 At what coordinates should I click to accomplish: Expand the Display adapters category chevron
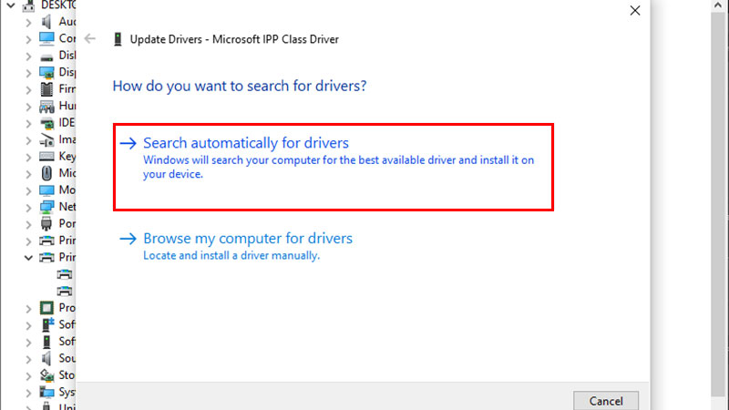coord(28,73)
